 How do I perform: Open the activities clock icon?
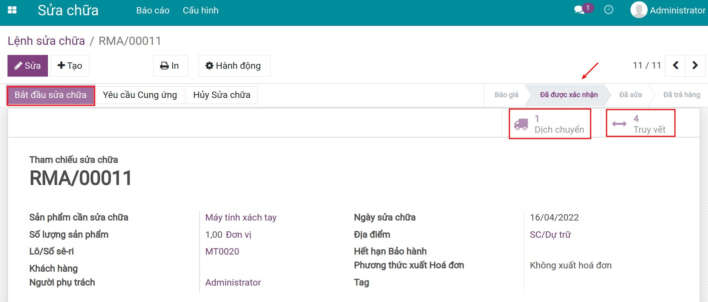[x=609, y=10]
